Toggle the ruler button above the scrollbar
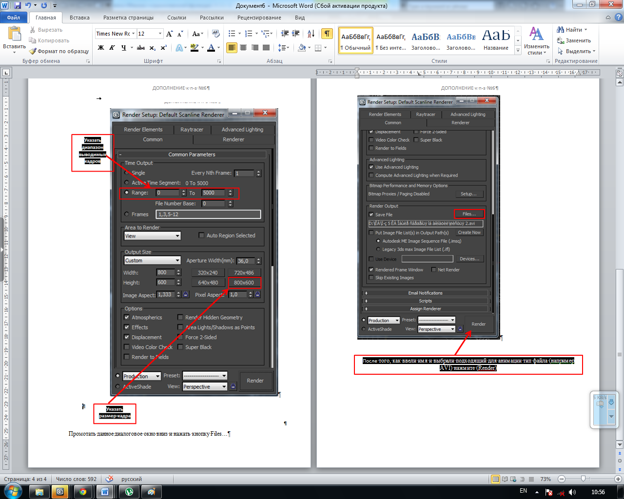The height and width of the screenshot is (499, 624). (x=620, y=74)
